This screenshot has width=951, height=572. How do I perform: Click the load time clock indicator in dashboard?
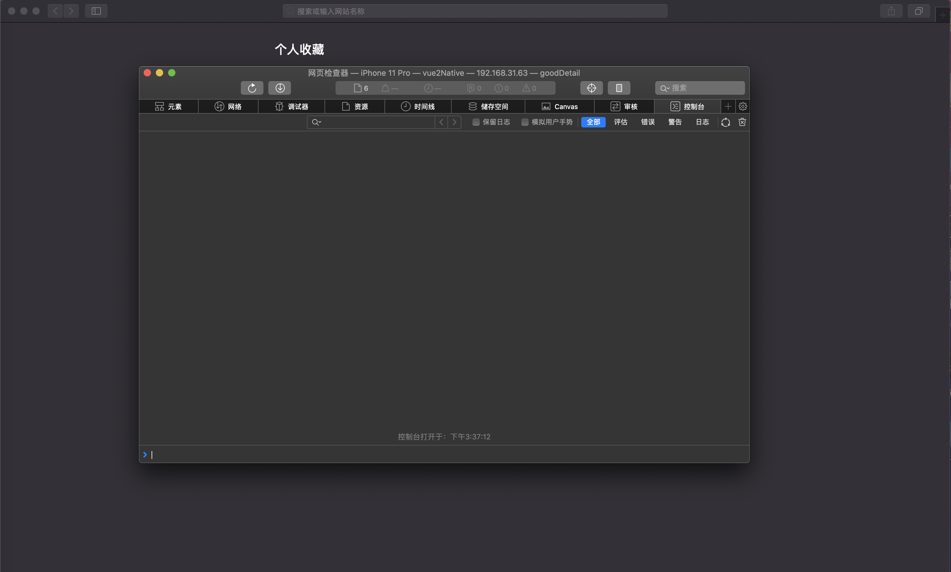coord(432,88)
